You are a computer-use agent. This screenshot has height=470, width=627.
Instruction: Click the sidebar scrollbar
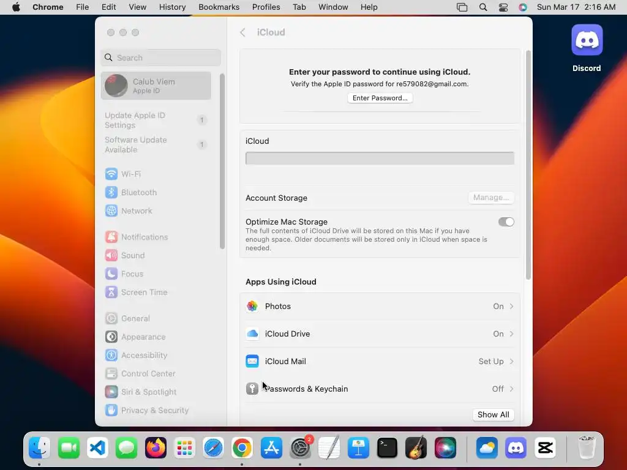point(222,161)
